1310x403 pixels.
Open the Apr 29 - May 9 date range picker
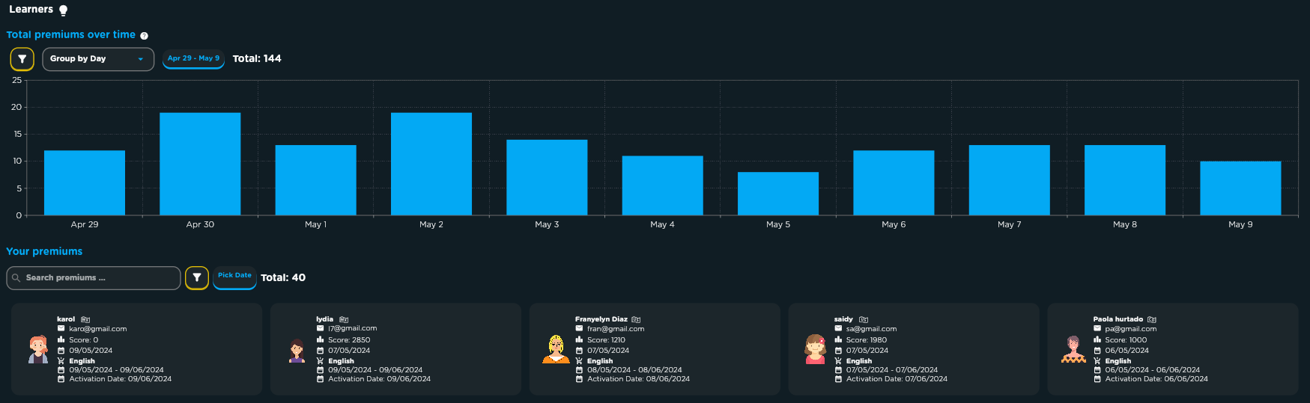(x=193, y=58)
